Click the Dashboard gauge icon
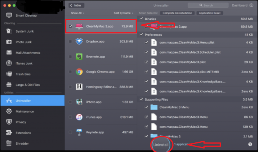 [x=251, y=5]
